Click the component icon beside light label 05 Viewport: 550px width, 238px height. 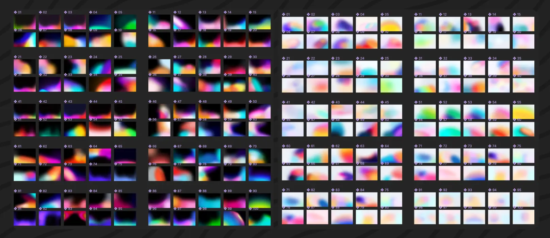point(382,15)
